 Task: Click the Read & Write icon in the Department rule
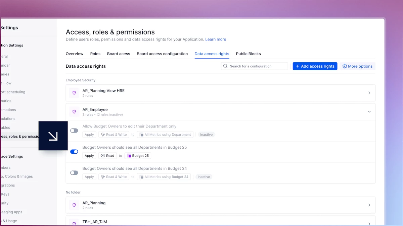103,135
